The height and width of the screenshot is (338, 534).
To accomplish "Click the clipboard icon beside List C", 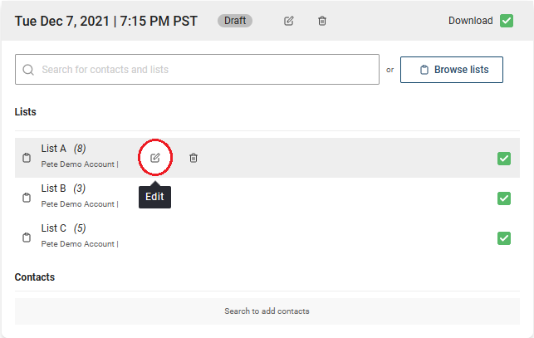I will point(27,238).
